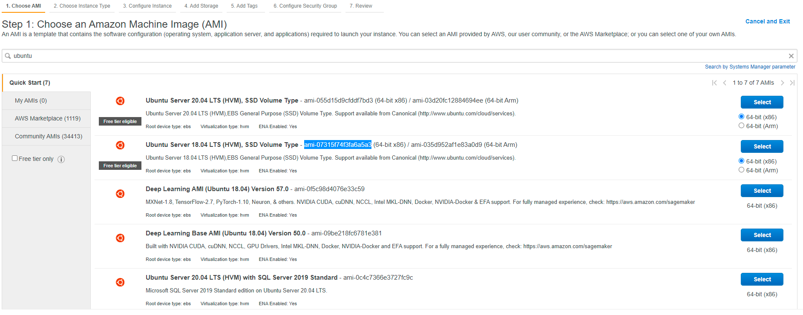Click the Ubuntu logo for SQL Server 2019 Standard AMI
This screenshot has height=315, width=803.
pyautogui.click(x=120, y=282)
